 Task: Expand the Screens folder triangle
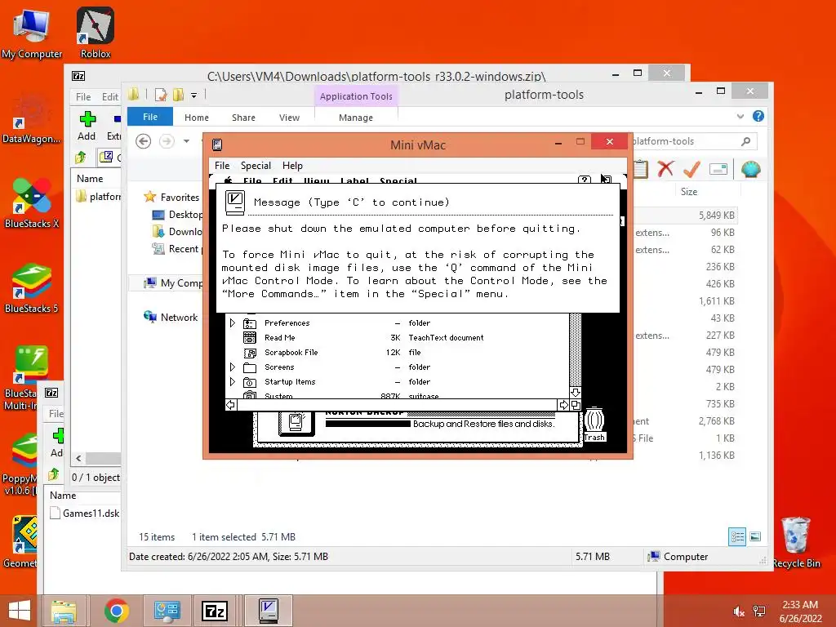[233, 367]
